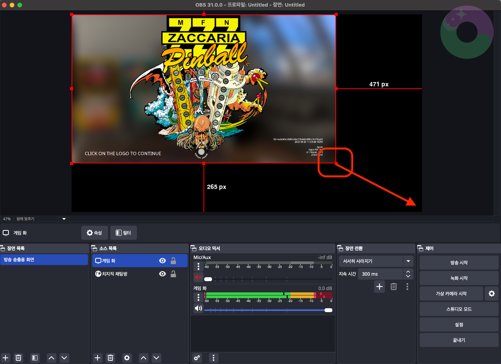The height and width of the screenshot is (364, 501).
Task: Click the -inf dB Mic/Aux level readout
Action: click(325, 257)
